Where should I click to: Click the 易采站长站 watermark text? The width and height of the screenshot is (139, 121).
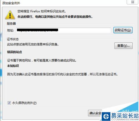pyautogui.click(x=125, y=115)
